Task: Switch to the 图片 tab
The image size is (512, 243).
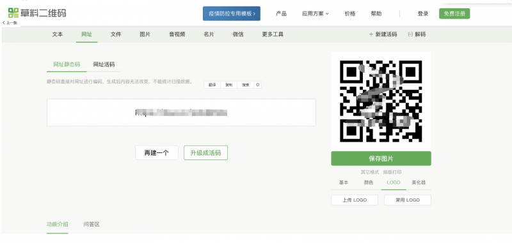Action: pyautogui.click(x=145, y=34)
